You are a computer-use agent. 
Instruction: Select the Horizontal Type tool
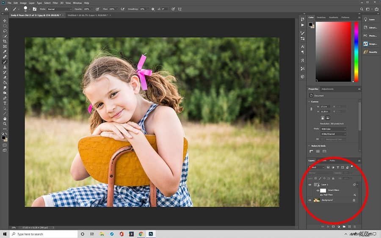click(x=5, y=103)
